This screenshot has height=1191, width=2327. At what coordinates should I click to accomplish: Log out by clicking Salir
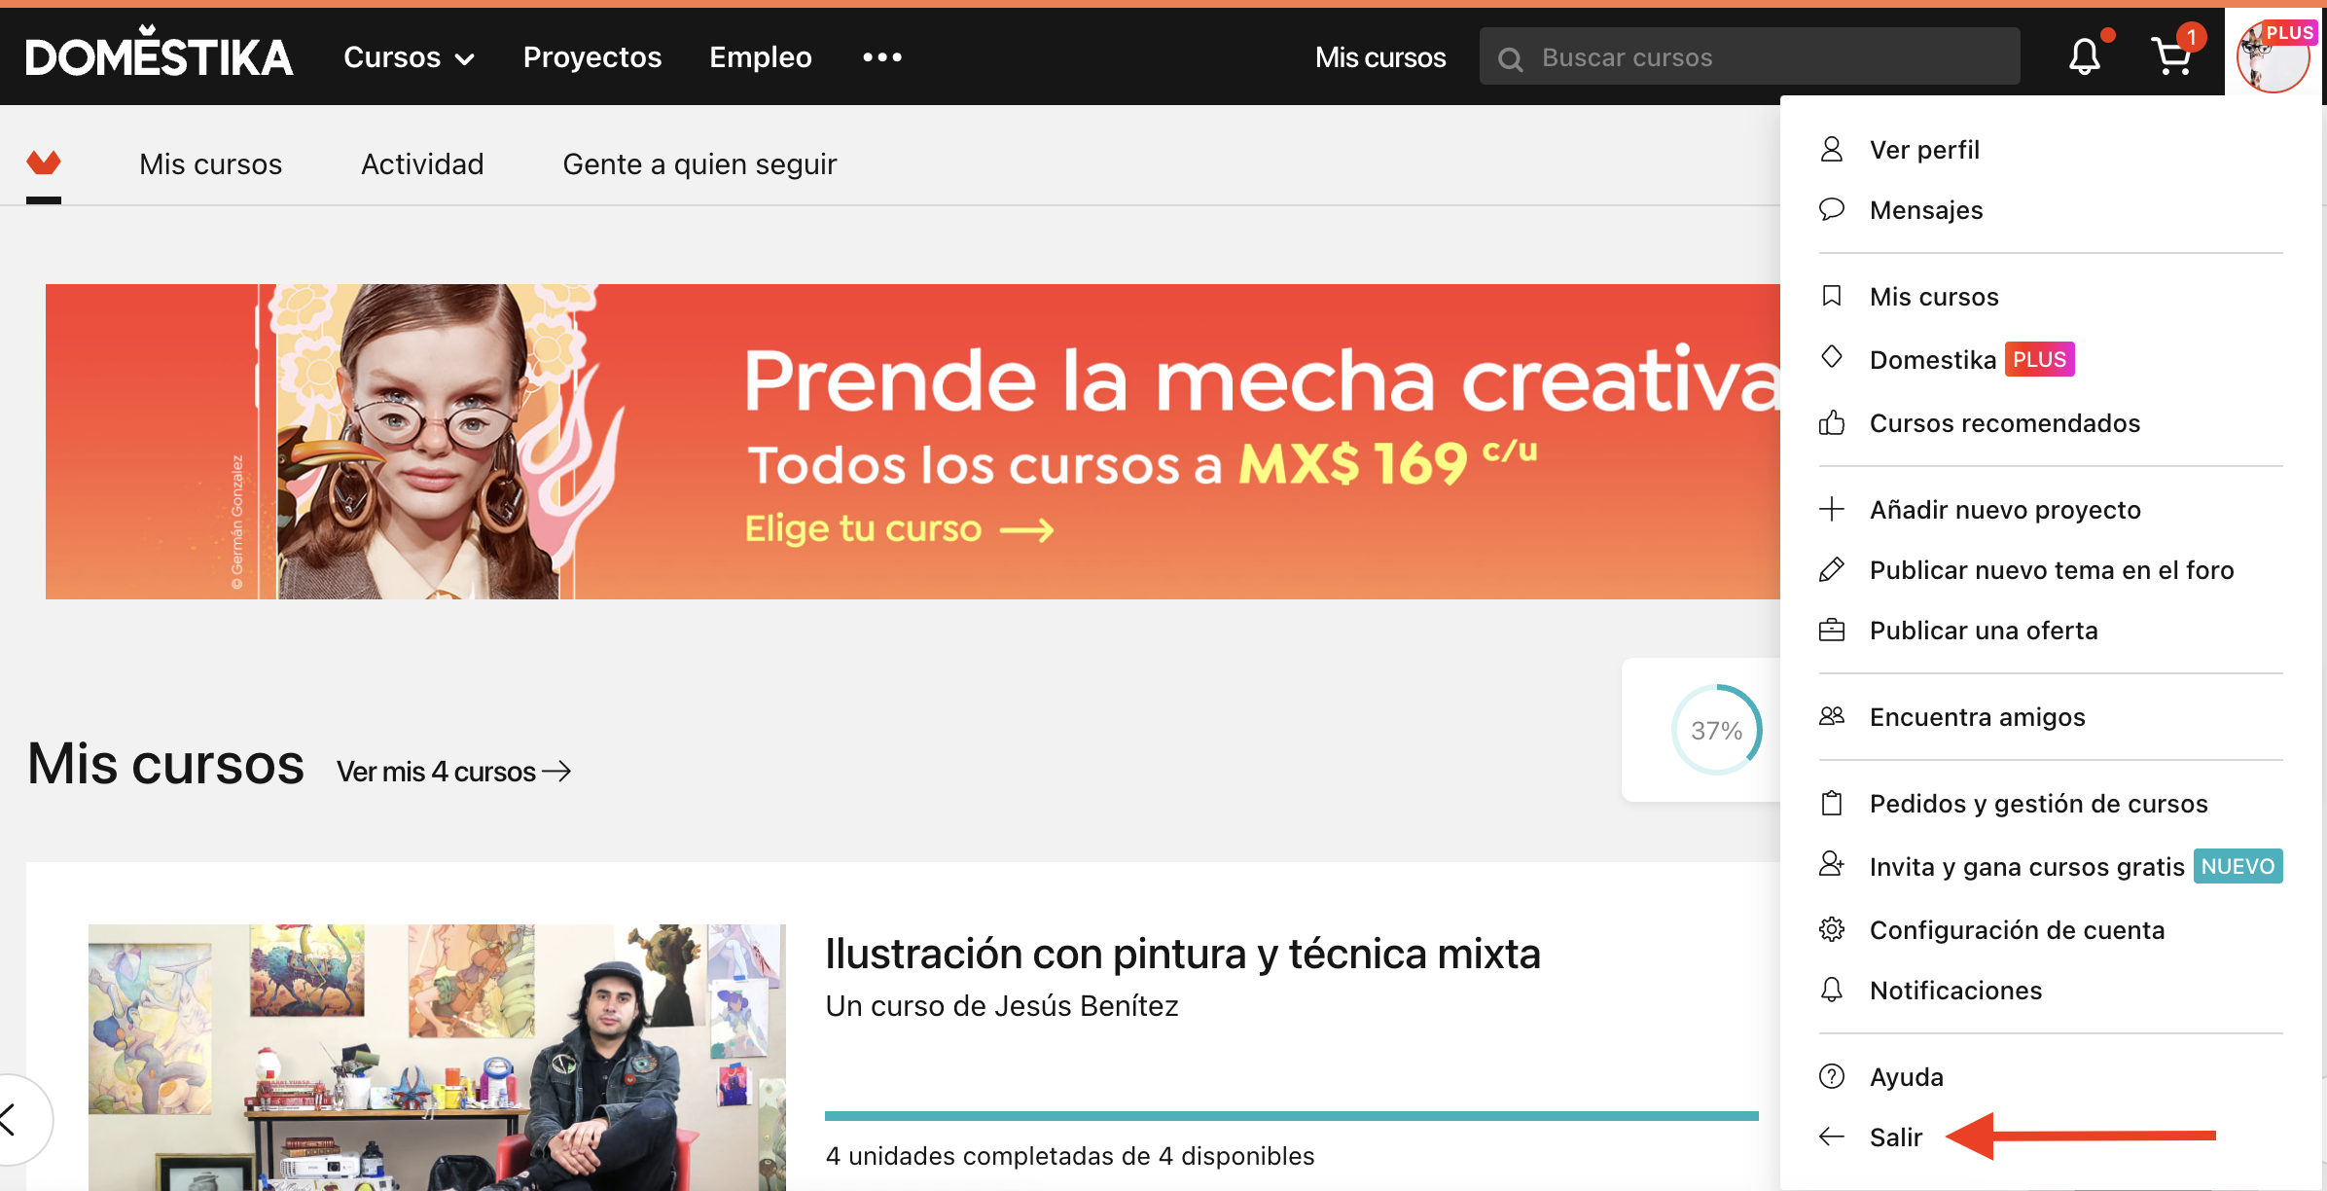(1896, 1137)
